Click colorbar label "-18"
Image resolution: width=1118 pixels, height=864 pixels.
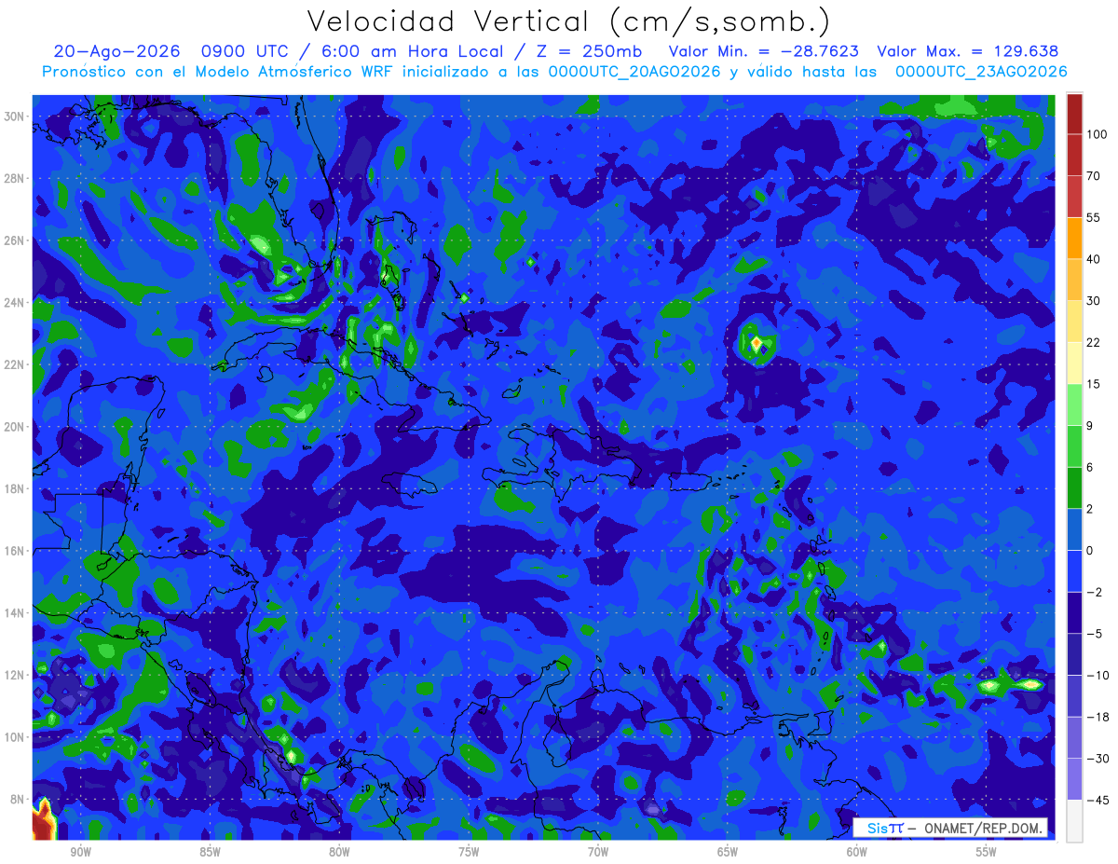[1097, 717]
